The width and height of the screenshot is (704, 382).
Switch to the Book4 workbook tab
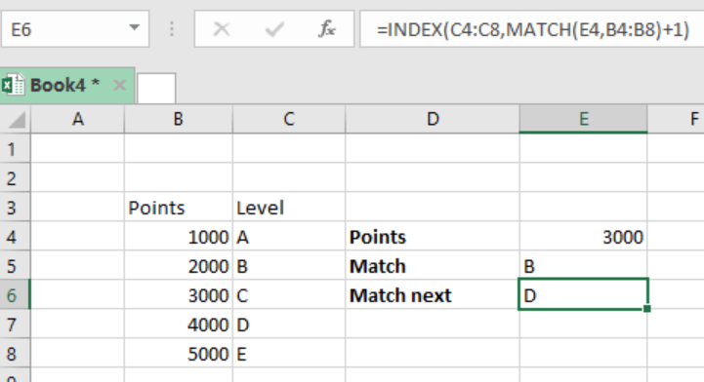pos(66,85)
